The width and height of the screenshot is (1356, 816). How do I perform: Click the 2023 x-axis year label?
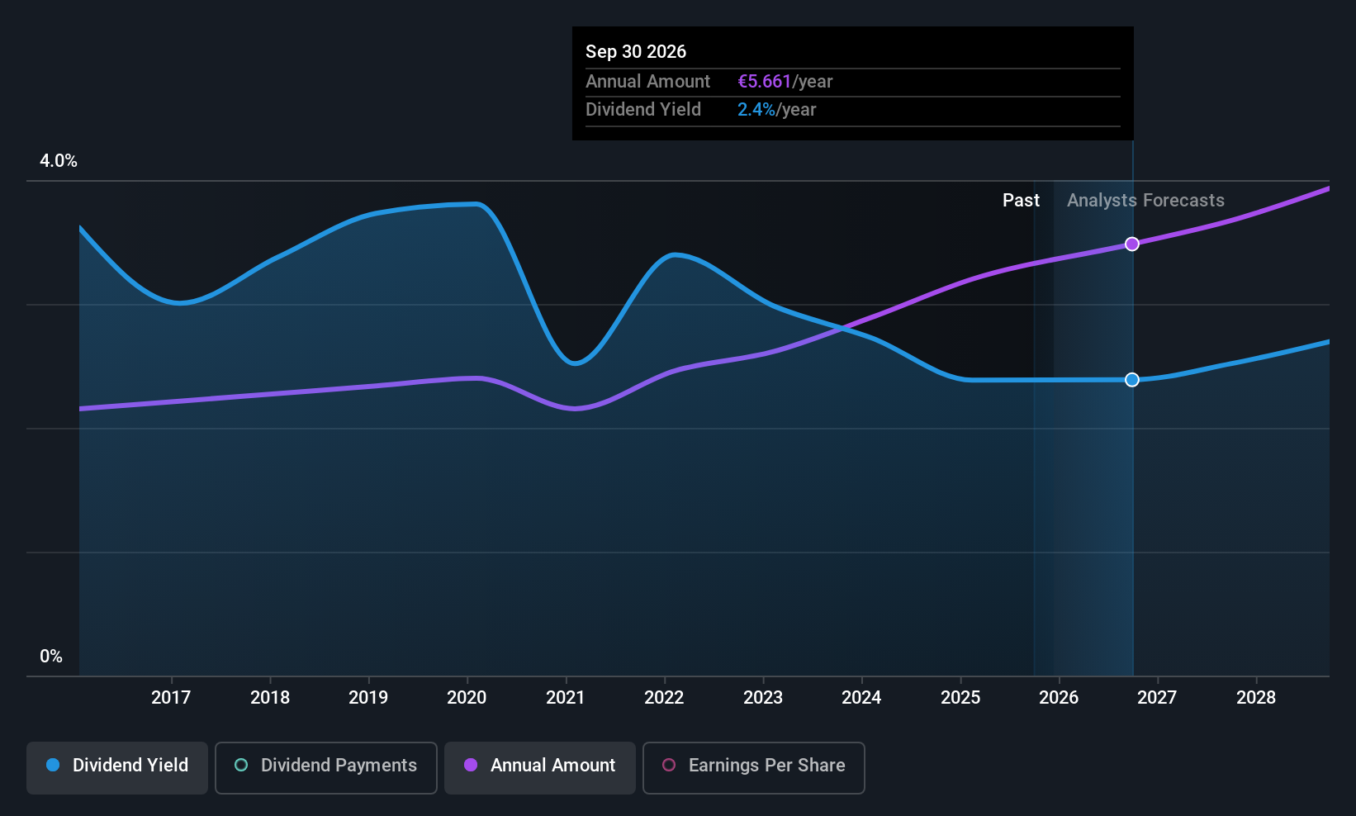click(763, 698)
